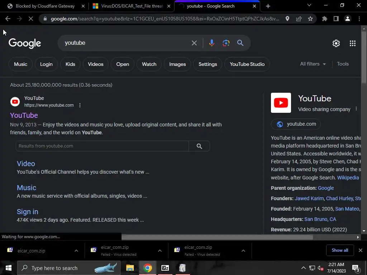Select the Watch filter chip

149,64
